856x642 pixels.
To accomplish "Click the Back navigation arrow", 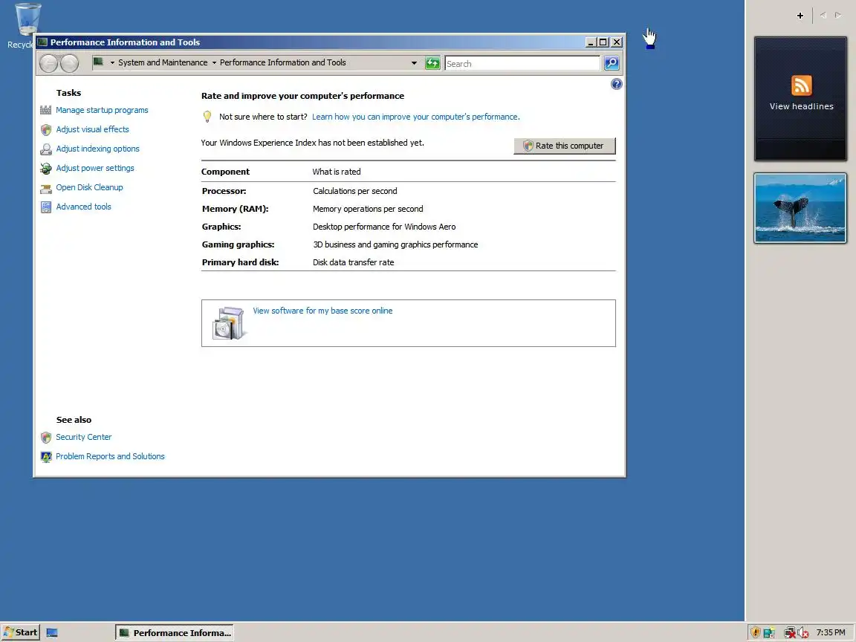I will 48,64.
